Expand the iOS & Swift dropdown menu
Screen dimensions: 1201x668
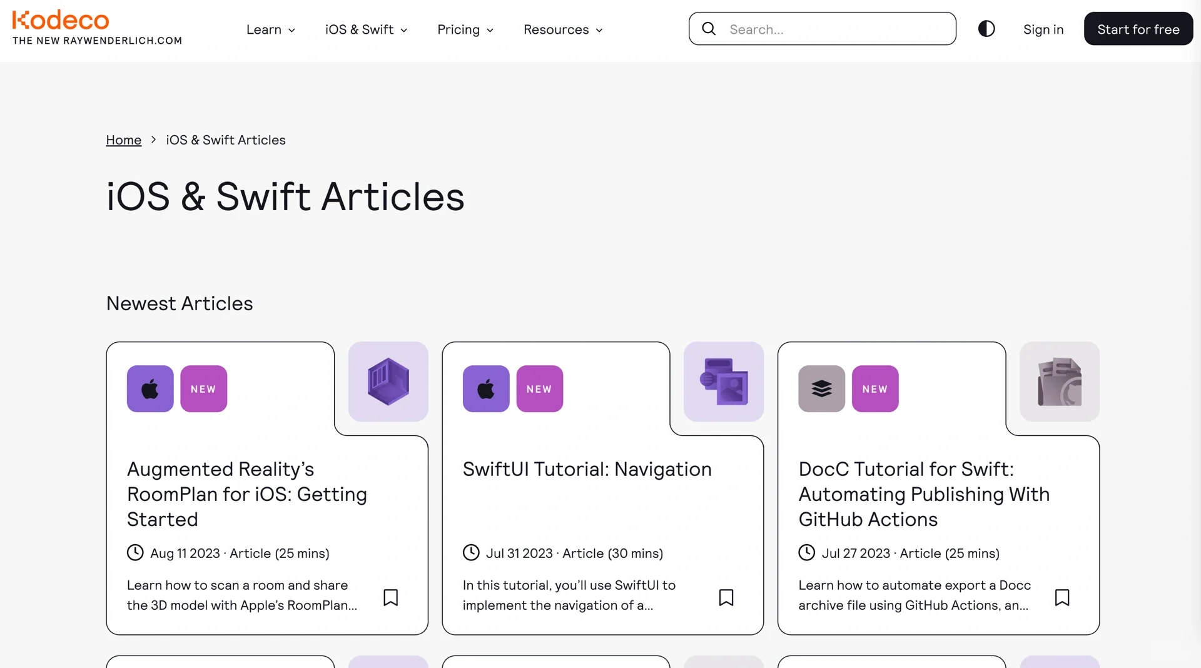pyautogui.click(x=366, y=29)
